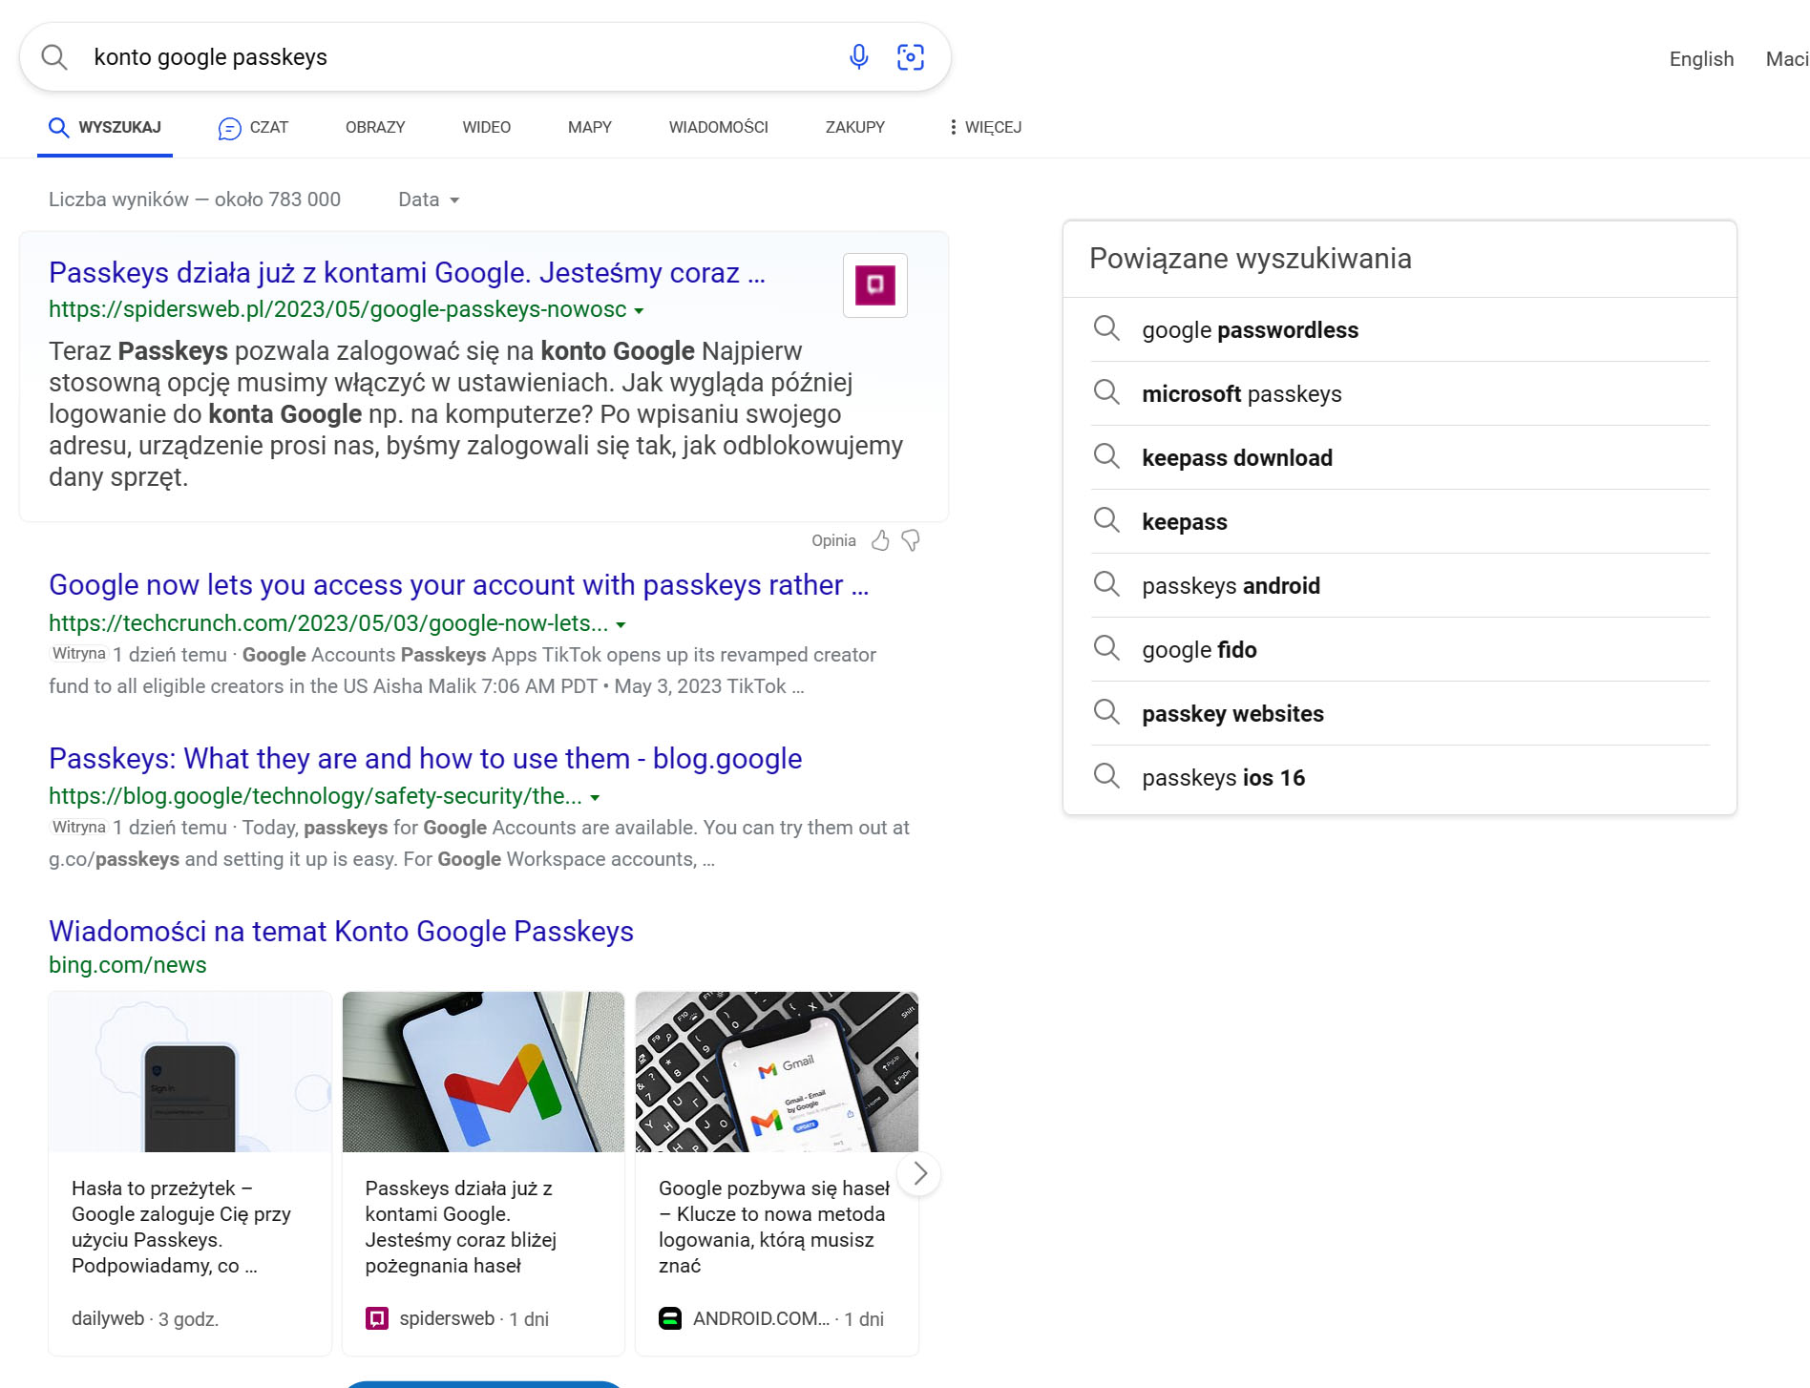Screen dimensions: 1810x1388
Task: Click the Spidersweb site logo thumbnail
Action: tap(874, 285)
